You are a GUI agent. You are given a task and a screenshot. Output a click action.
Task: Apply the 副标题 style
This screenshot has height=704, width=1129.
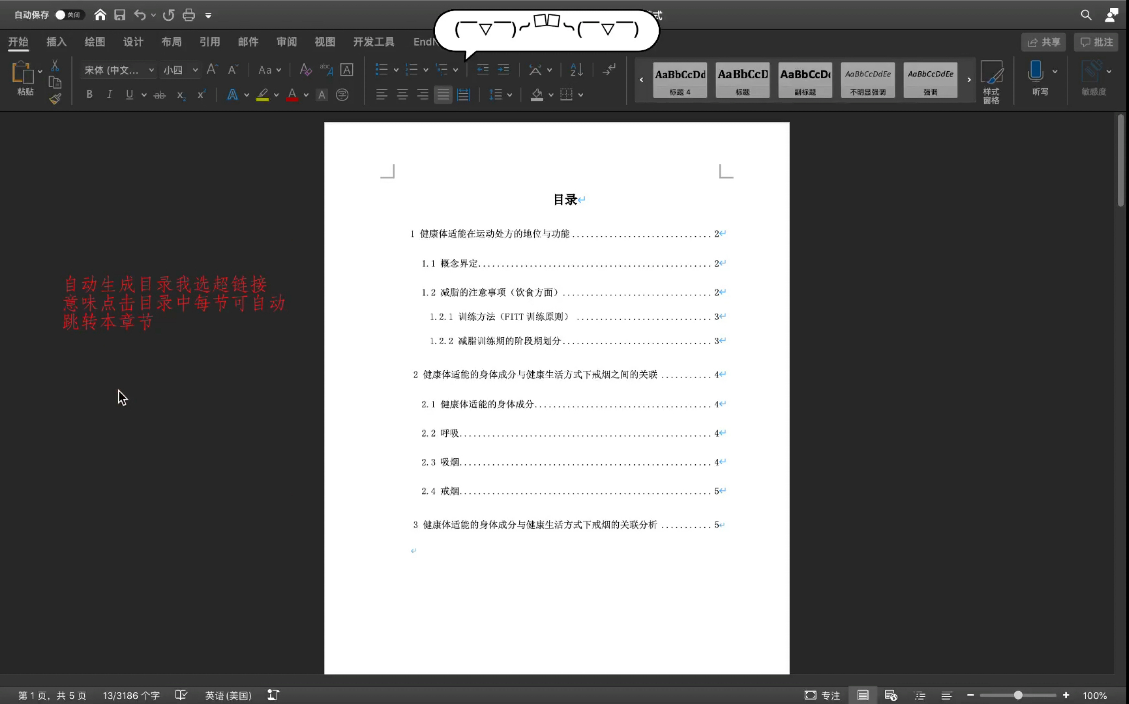(805, 79)
